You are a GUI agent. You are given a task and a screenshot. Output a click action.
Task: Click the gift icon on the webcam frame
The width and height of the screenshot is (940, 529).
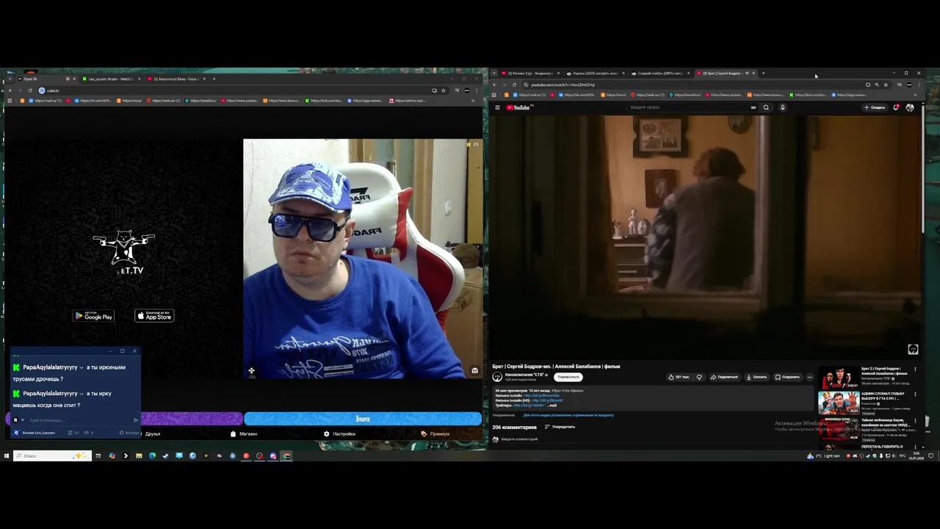(x=475, y=370)
